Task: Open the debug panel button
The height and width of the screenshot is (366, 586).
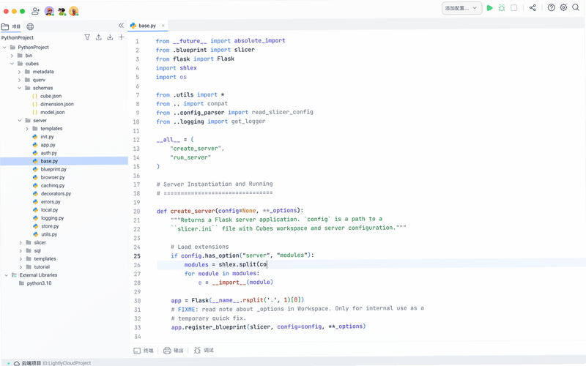Action: click(x=204, y=351)
